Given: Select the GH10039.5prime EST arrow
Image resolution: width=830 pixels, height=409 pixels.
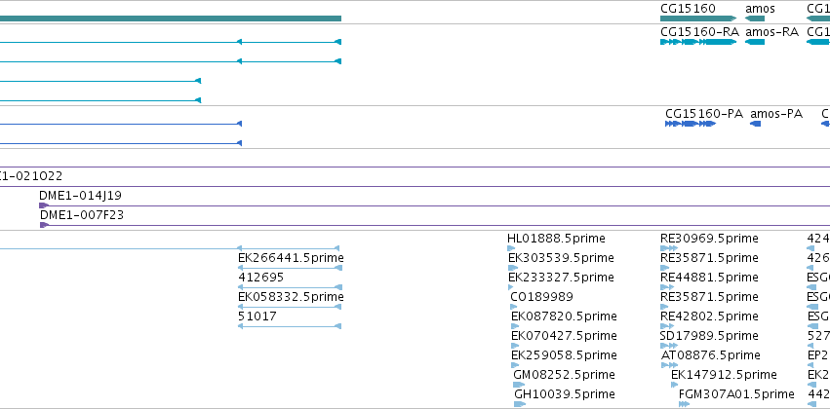Looking at the screenshot, I should tap(520, 404).
